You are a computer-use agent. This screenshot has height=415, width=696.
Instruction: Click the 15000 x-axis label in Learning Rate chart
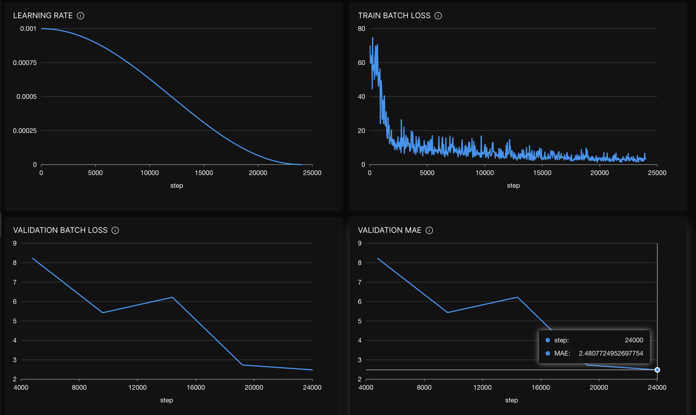pos(204,173)
